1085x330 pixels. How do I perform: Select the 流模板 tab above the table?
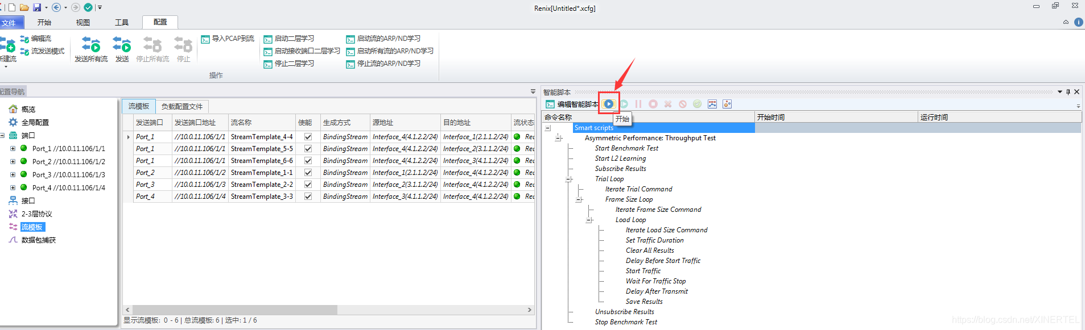(139, 106)
